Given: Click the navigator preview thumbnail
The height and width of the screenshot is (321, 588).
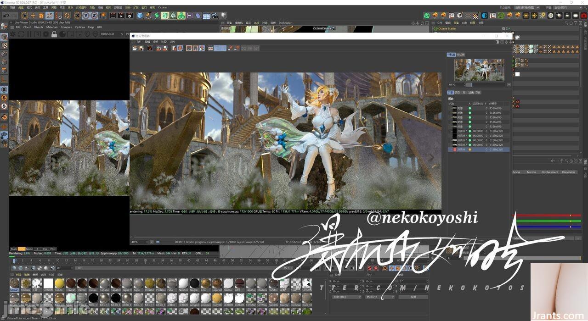Looking at the screenshot, I should (x=479, y=70).
